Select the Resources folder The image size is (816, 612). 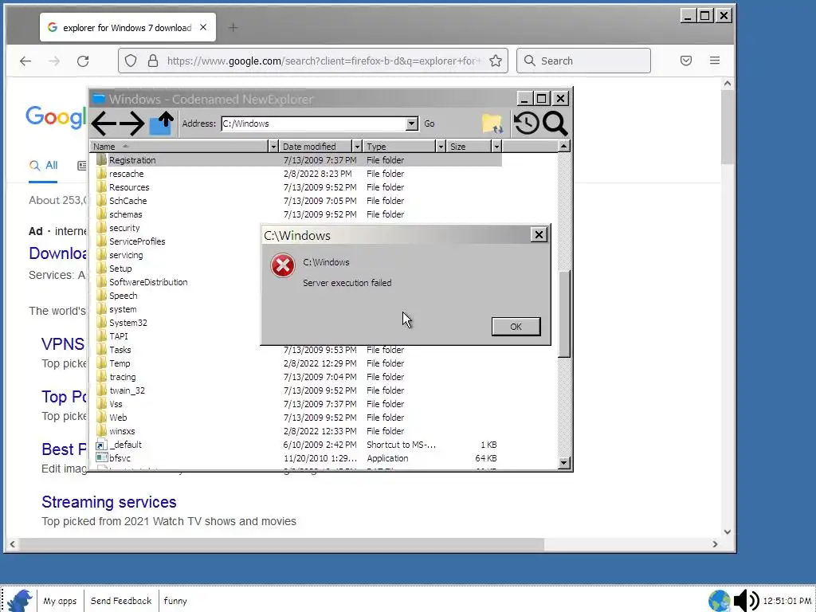(128, 187)
